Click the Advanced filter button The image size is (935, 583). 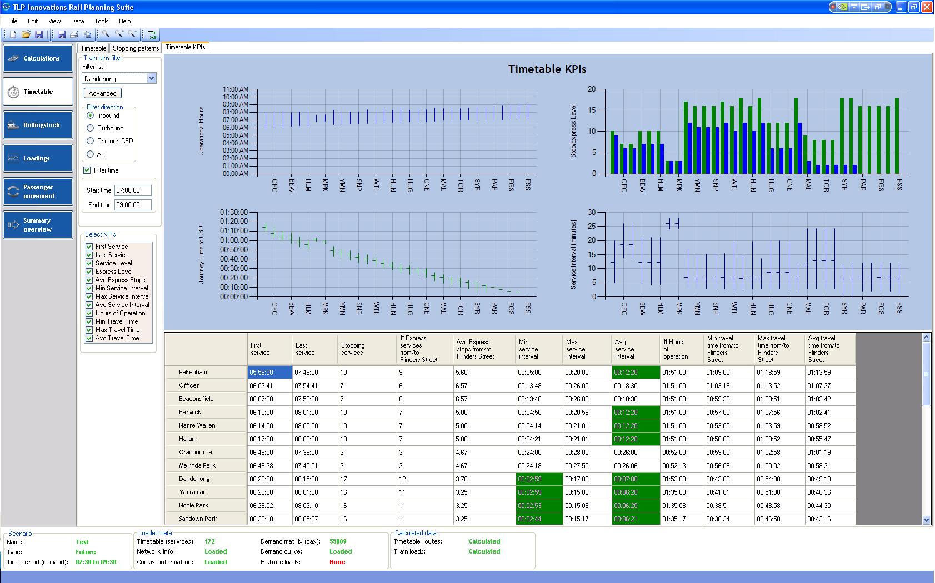coord(103,93)
